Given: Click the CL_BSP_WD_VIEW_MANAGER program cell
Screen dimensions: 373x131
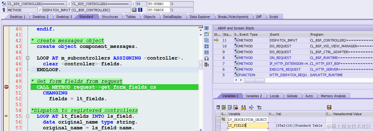Looking at the screenshot, I should coord(341,46).
